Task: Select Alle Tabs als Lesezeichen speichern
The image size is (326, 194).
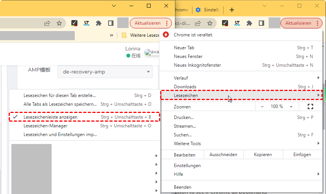Action: pyautogui.click(x=84, y=104)
